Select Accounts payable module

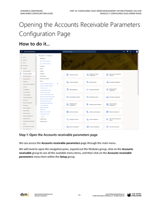pos(27,71)
